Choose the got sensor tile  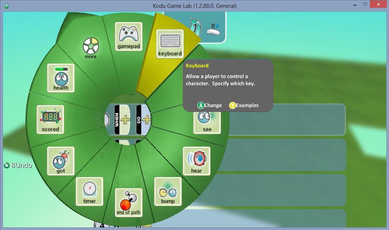pos(61,161)
